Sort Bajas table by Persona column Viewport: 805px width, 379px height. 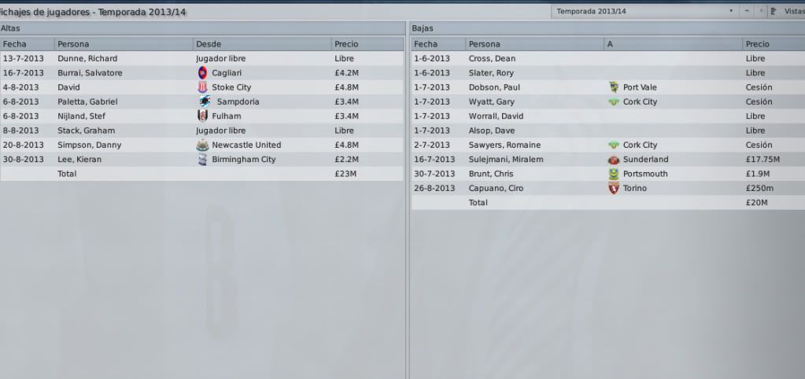click(x=534, y=44)
